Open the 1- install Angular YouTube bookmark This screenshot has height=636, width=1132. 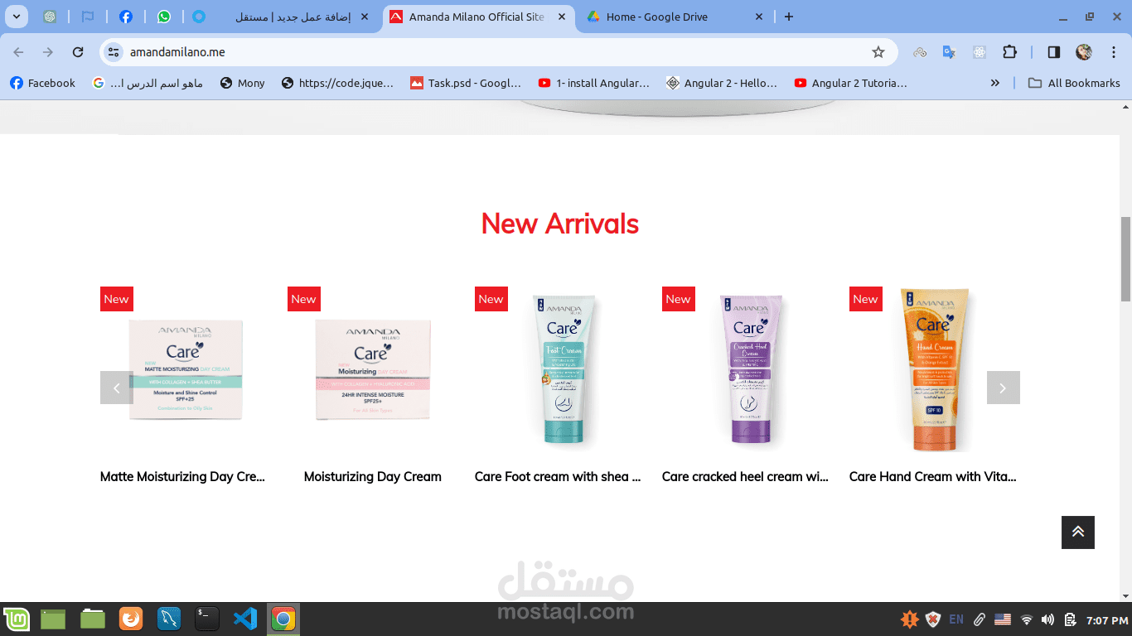(x=593, y=83)
